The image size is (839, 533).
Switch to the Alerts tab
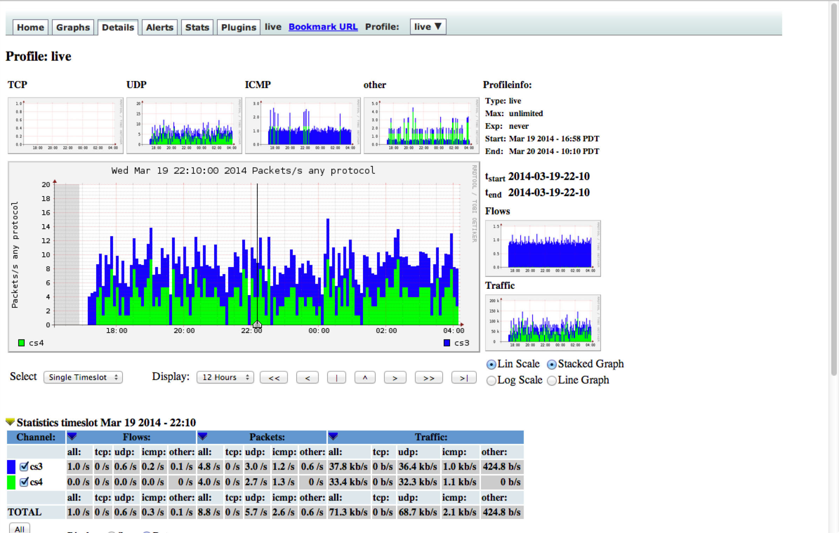[159, 27]
